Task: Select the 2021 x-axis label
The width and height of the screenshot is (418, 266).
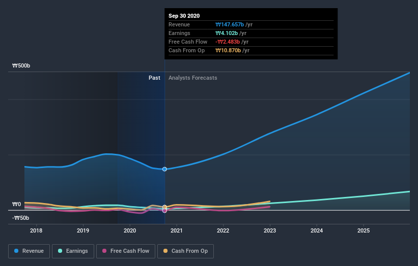Action: click(177, 230)
